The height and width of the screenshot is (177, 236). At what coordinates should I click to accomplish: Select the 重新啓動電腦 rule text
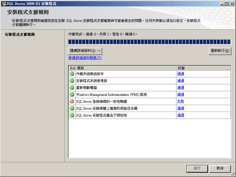pyautogui.click(x=87, y=88)
